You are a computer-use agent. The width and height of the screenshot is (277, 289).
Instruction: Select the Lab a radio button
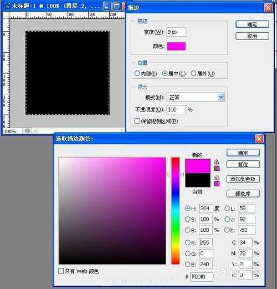coord(227,219)
